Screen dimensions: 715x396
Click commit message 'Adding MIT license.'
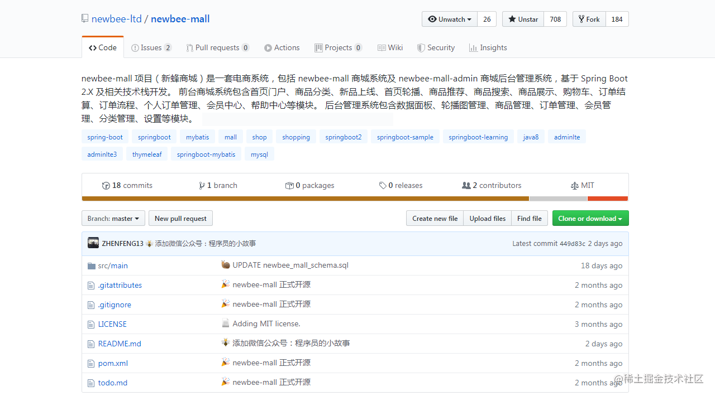point(266,324)
